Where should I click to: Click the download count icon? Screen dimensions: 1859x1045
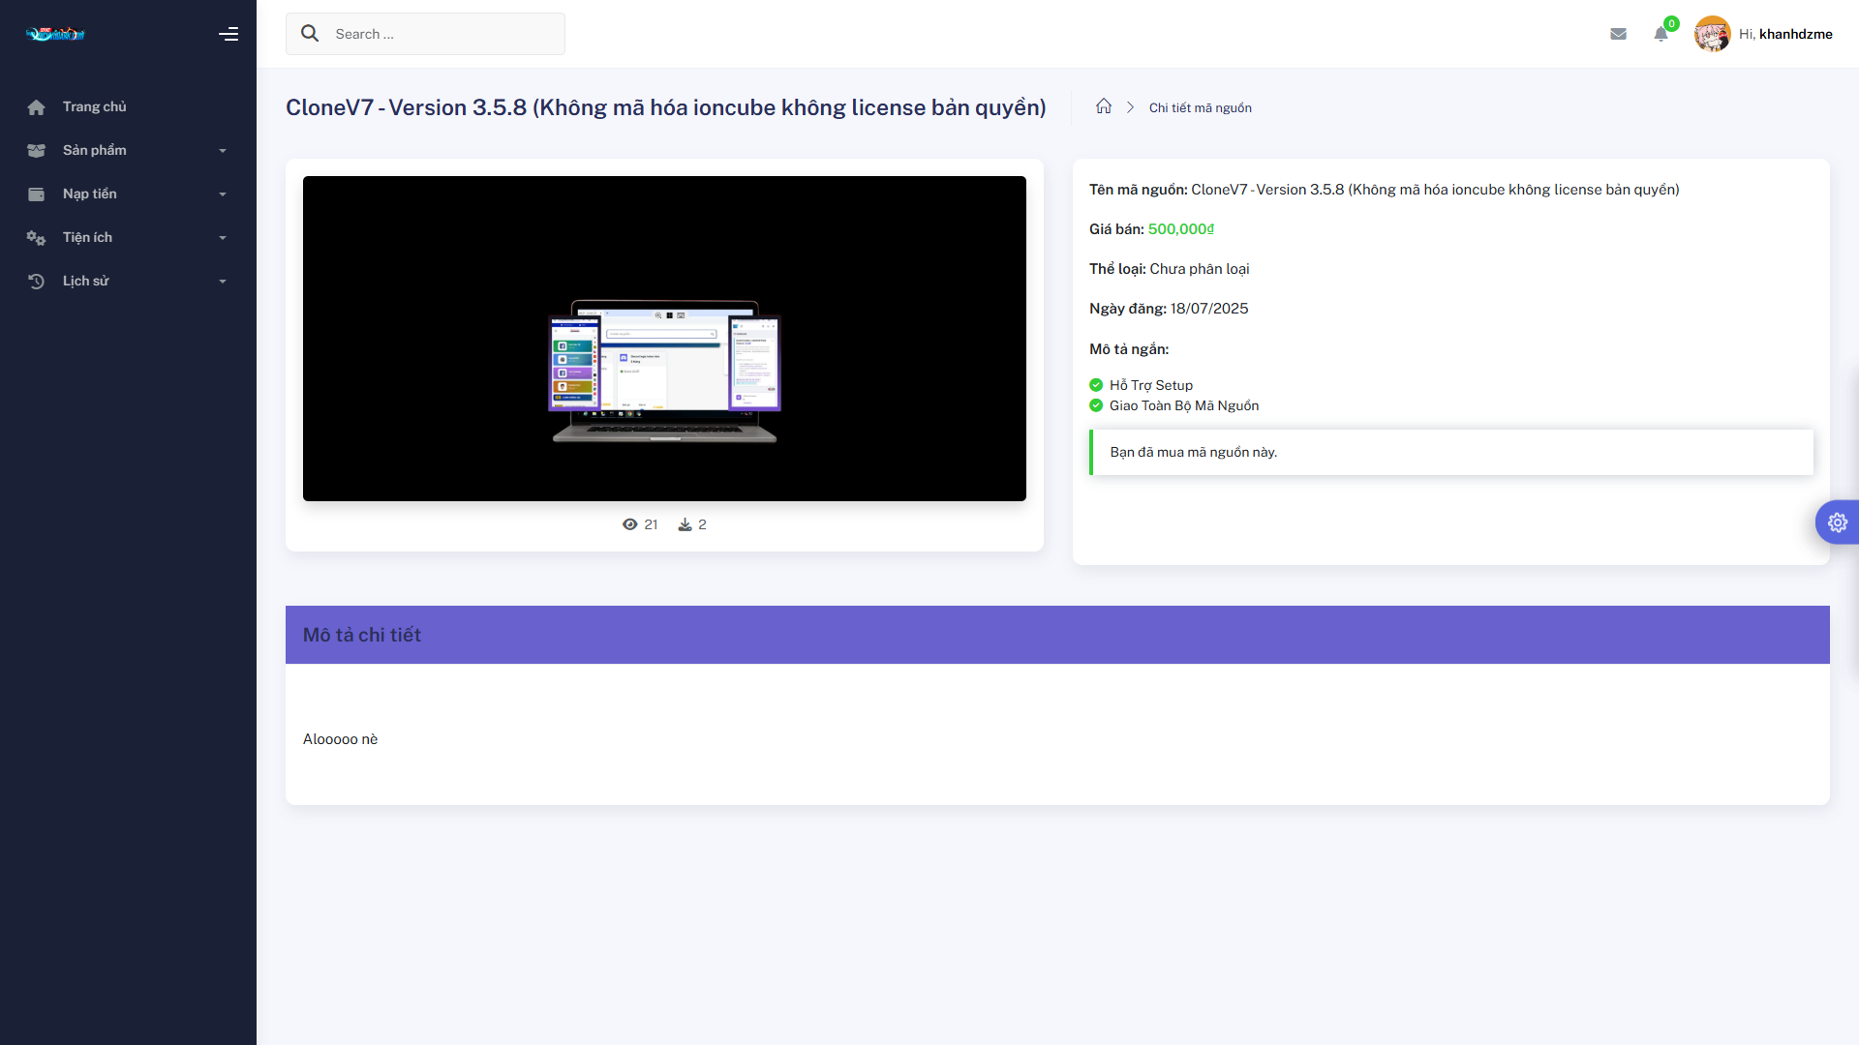pyautogui.click(x=685, y=524)
